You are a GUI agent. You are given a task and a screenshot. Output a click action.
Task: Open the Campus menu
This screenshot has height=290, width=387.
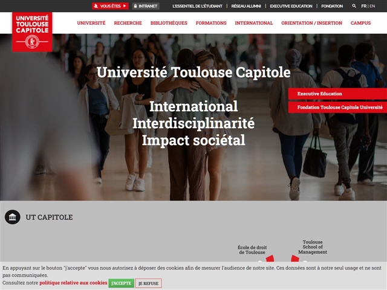pos(360,23)
